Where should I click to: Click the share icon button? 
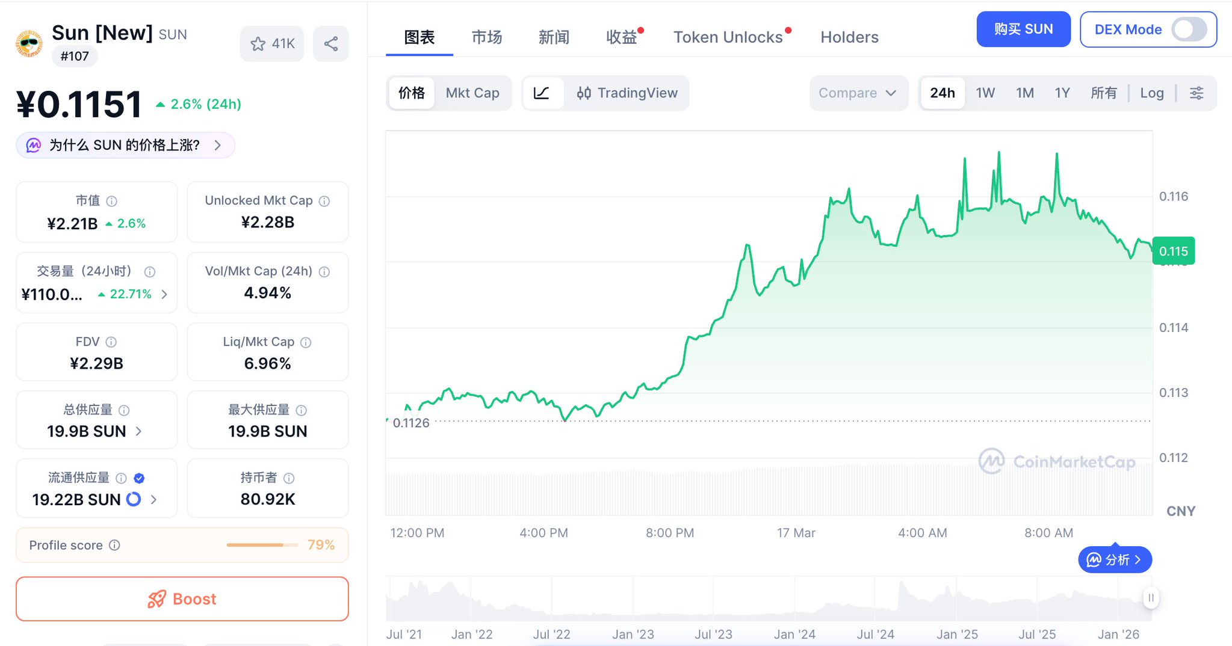pyautogui.click(x=331, y=44)
